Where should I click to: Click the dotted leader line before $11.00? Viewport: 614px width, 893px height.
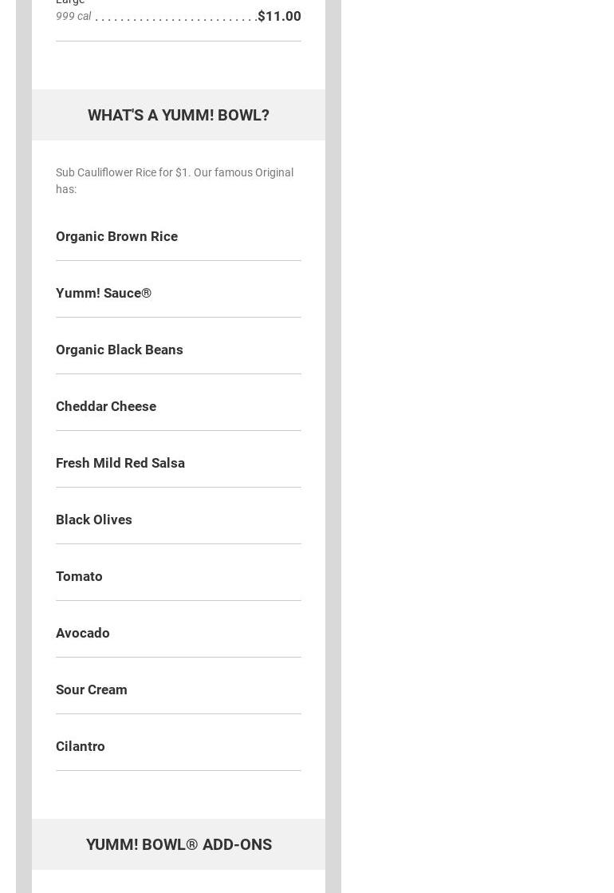tap(175, 18)
